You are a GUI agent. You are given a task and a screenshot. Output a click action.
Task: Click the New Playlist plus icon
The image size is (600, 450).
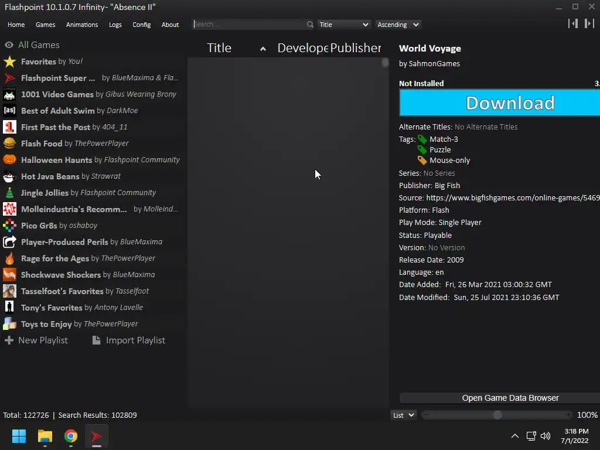point(9,340)
